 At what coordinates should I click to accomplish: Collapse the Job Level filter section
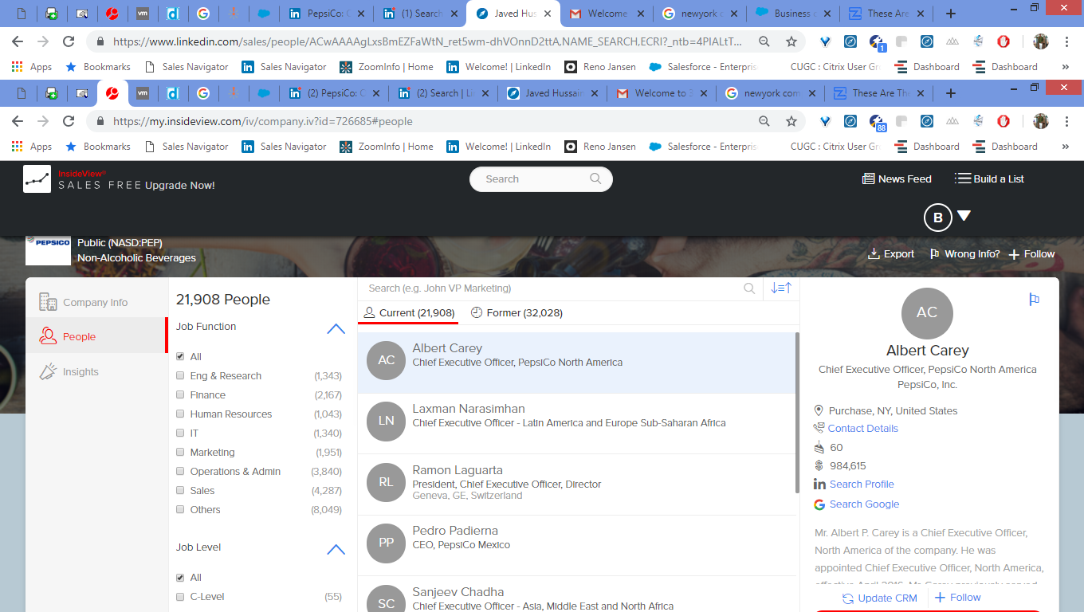(x=336, y=548)
